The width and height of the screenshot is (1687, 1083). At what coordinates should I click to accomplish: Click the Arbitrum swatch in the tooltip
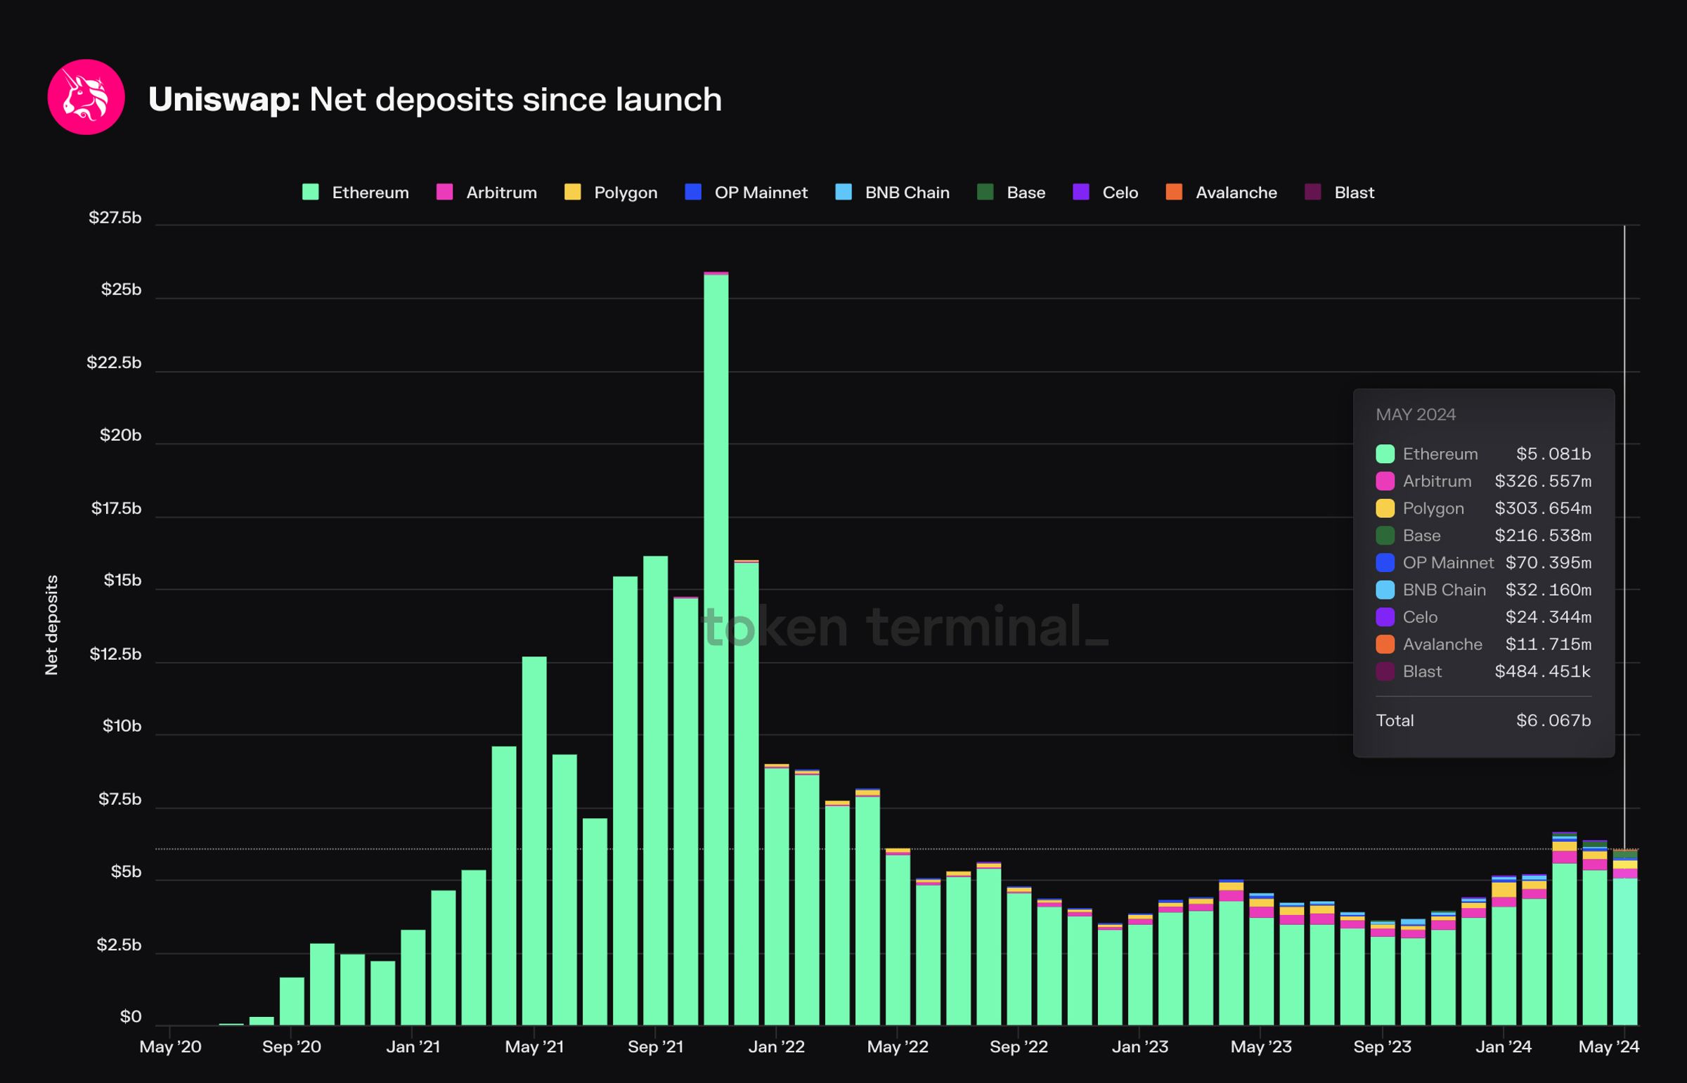click(x=1385, y=481)
